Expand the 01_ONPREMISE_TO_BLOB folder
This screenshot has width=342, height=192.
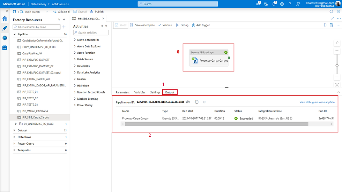coord(16,124)
